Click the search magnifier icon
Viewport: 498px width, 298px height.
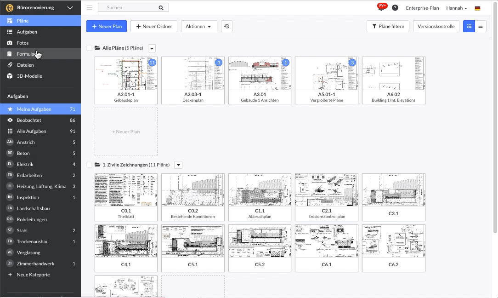tap(161, 8)
